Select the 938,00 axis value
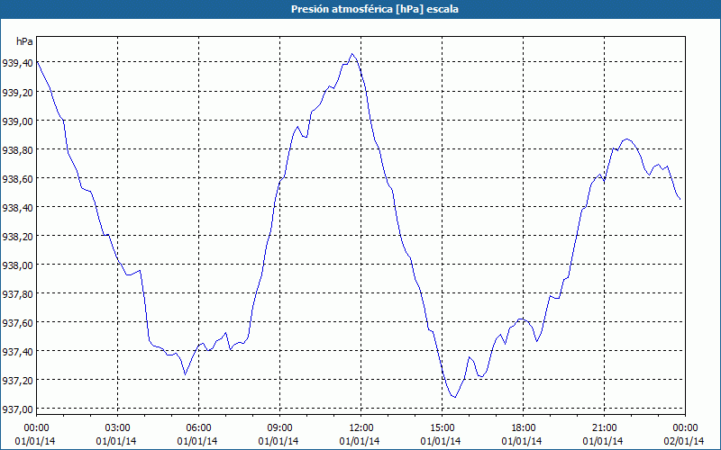The width and height of the screenshot is (721, 450). (18, 265)
